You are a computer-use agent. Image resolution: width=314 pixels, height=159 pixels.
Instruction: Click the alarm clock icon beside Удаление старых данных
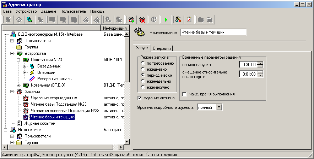26,98
